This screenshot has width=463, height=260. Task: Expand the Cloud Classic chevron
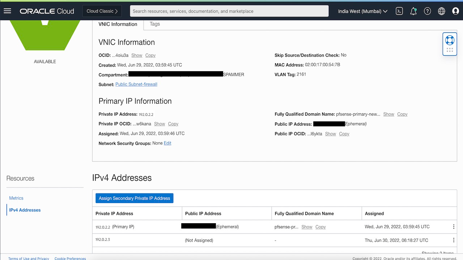point(116,11)
